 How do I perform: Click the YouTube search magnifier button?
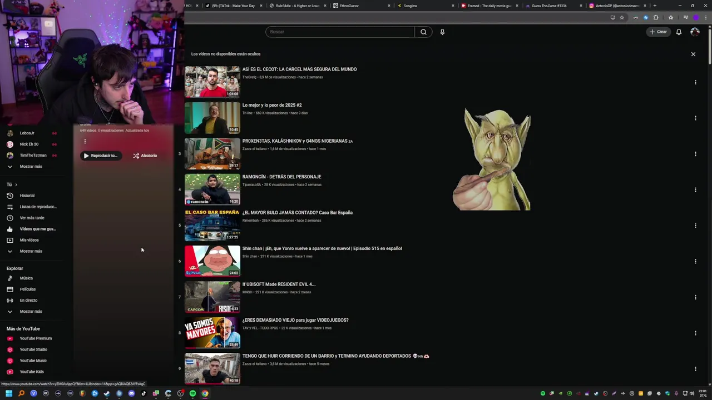coord(423,32)
